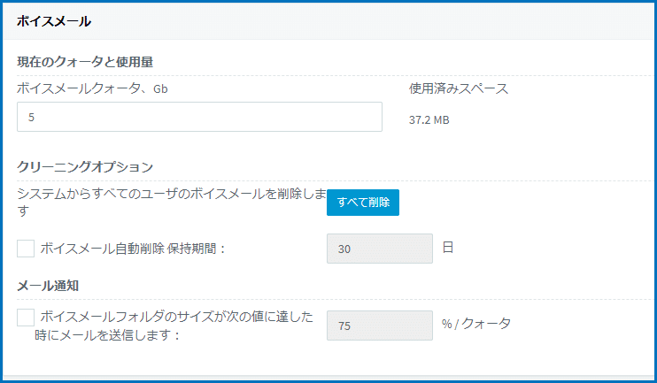Click the システムからすべてのユーザ description text
This screenshot has width=657, height=383.
[x=172, y=203]
